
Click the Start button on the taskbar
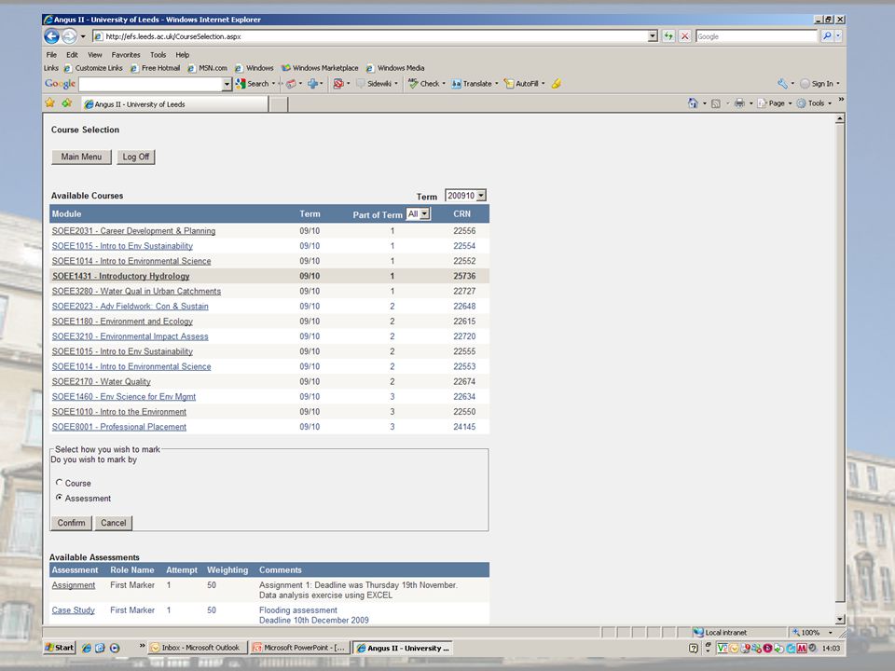click(60, 649)
